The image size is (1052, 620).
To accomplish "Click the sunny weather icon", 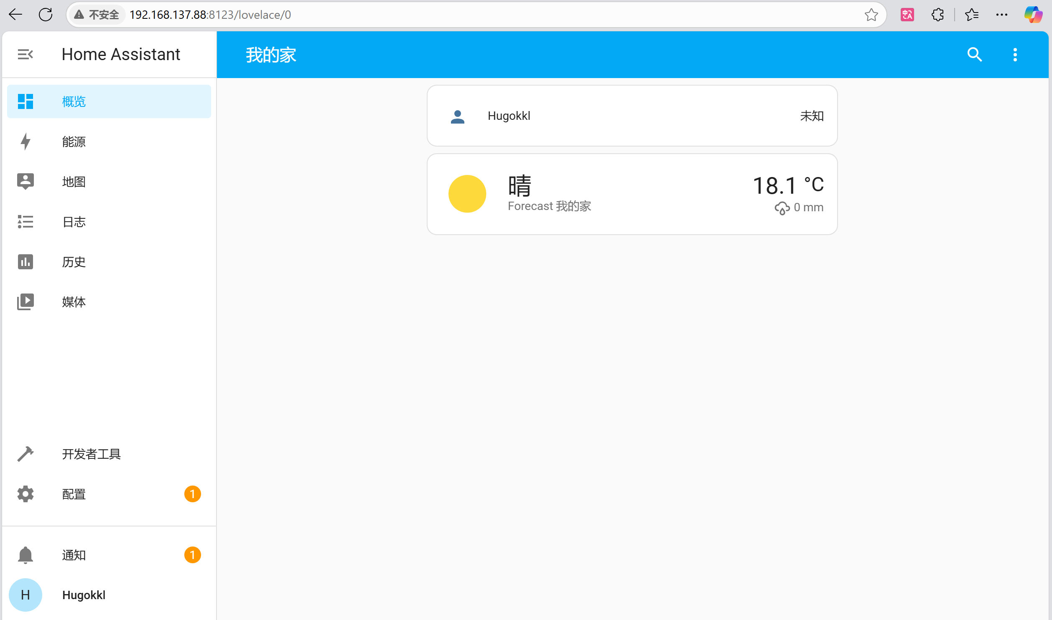I will 467,194.
